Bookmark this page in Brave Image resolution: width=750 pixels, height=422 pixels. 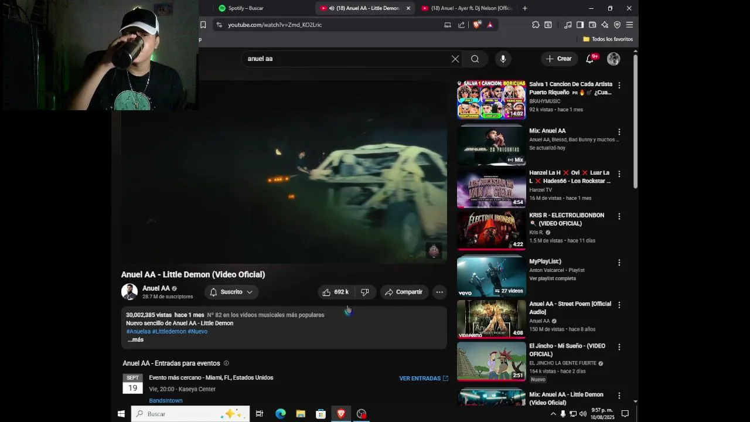click(203, 25)
